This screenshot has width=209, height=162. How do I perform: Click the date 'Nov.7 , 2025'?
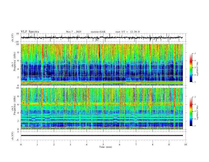pos(74,32)
